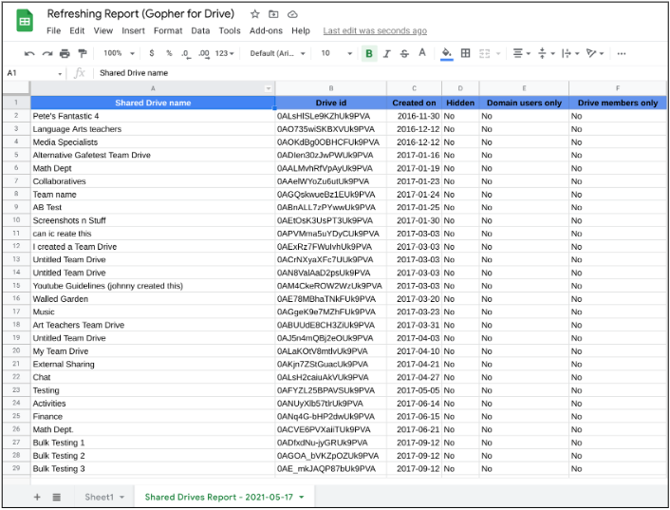The image size is (670, 510).
Task: Select row 15 header
Action: [x=16, y=286]
